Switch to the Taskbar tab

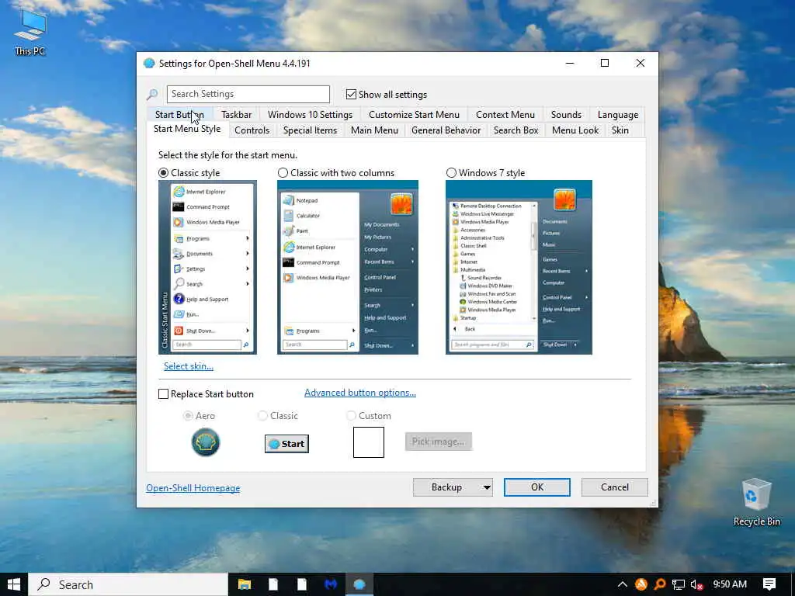pyautogui.click(x=236, y=115)
